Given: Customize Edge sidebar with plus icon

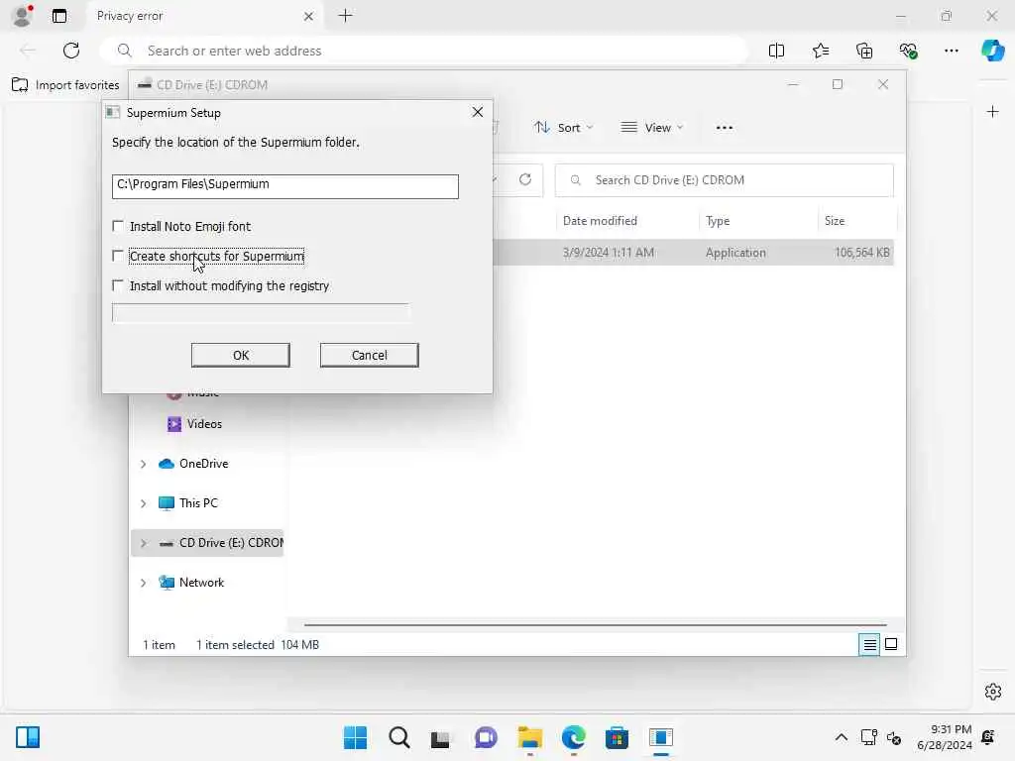Looking at the screenshot, I should (992, 112).
